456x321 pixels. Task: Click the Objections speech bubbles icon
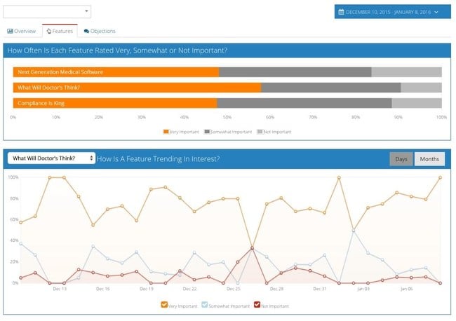coord(86,32)
